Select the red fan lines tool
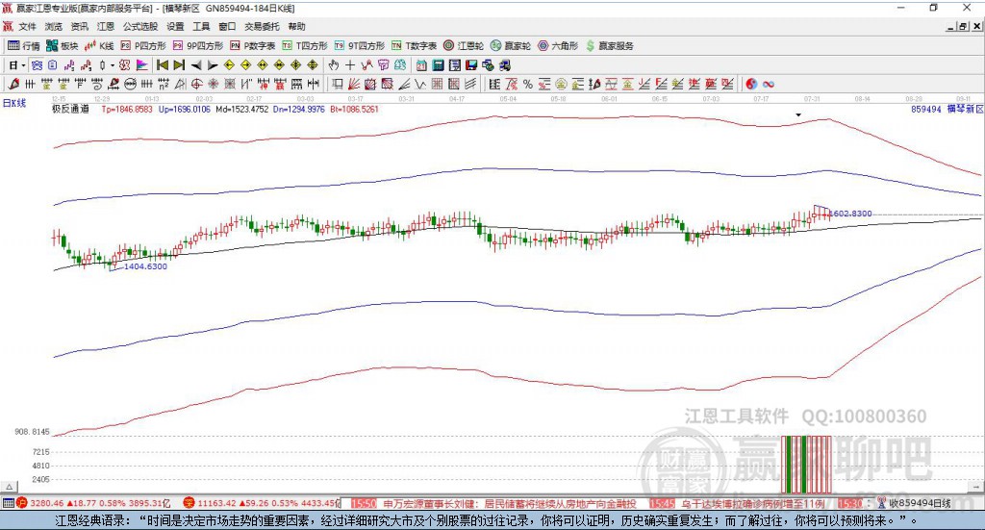 tap(354, 84)
